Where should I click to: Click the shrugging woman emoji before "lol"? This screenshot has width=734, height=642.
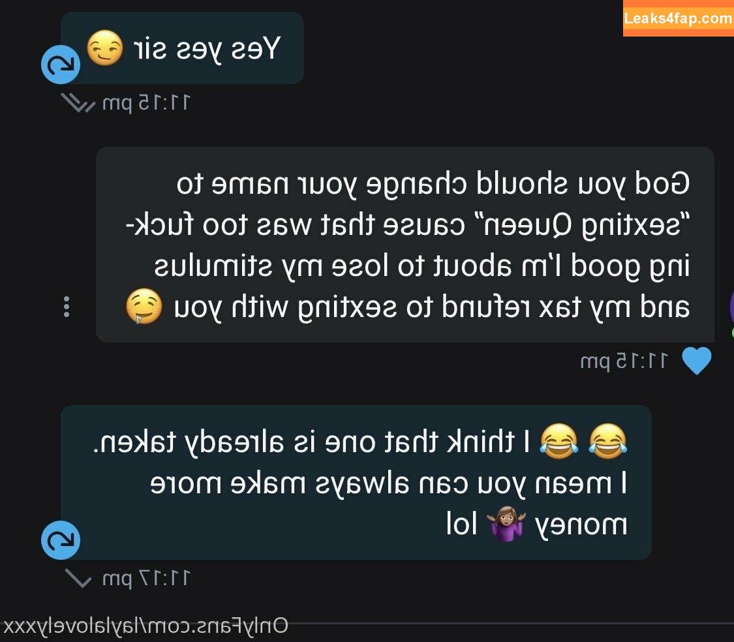[506, 523]
